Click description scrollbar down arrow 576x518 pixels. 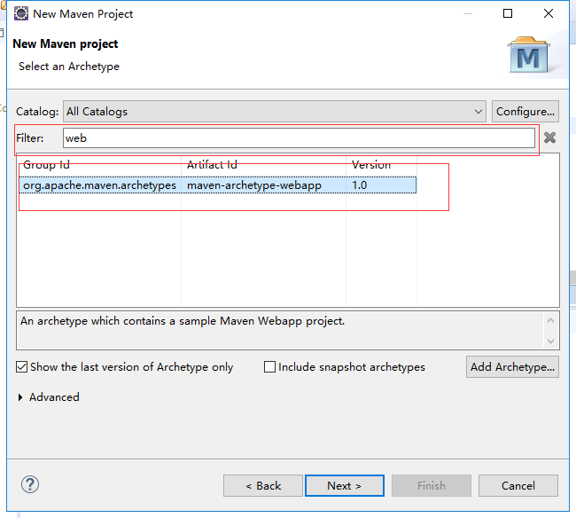coord(550,341)
